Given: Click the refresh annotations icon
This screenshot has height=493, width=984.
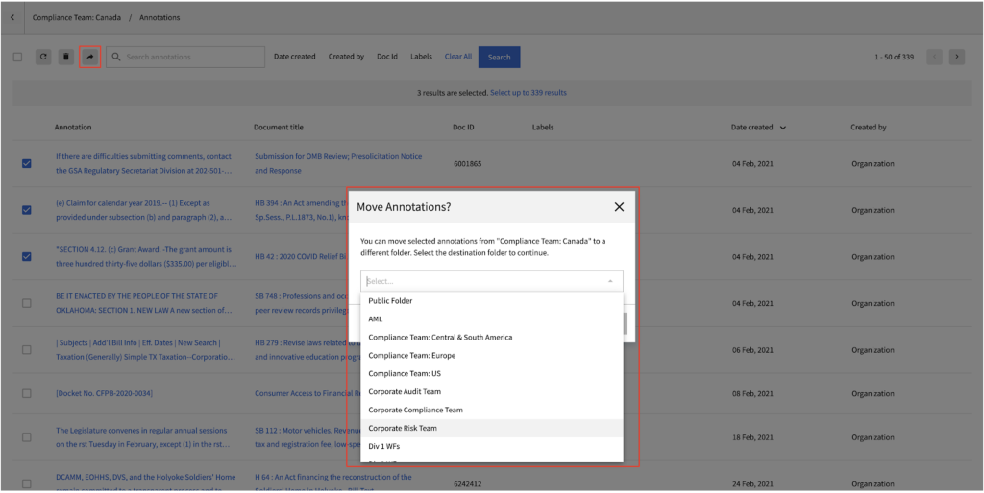Looking at the screenshot, I should click(43, 57).
